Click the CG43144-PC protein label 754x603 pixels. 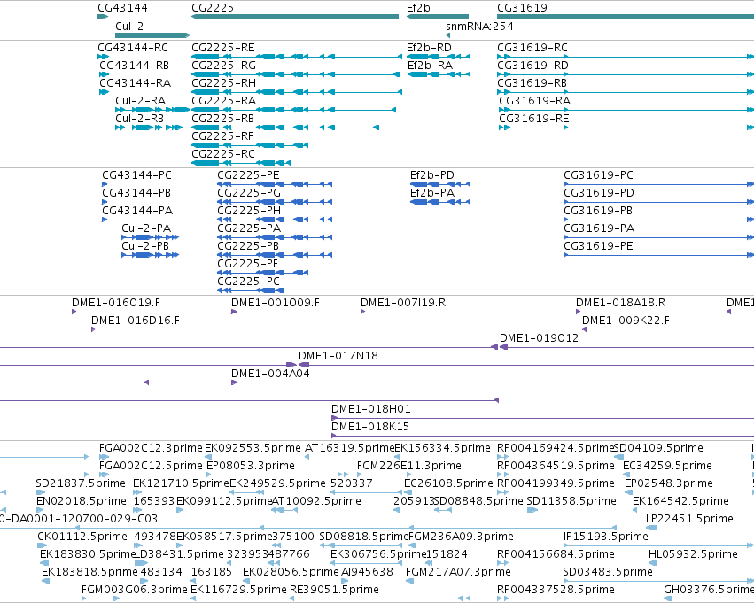[x=136, y=175]
